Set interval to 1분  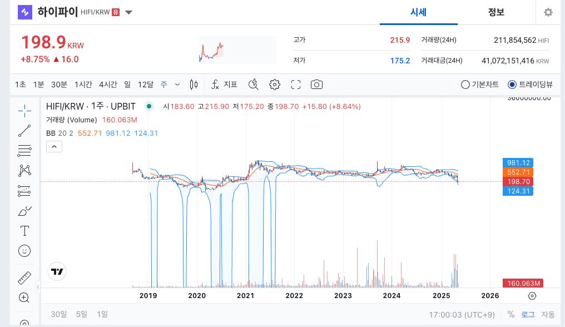pyautogui.click(x=38, y=85)
